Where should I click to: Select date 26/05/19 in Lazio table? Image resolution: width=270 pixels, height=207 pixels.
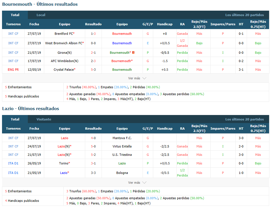[x=34, y=163]
